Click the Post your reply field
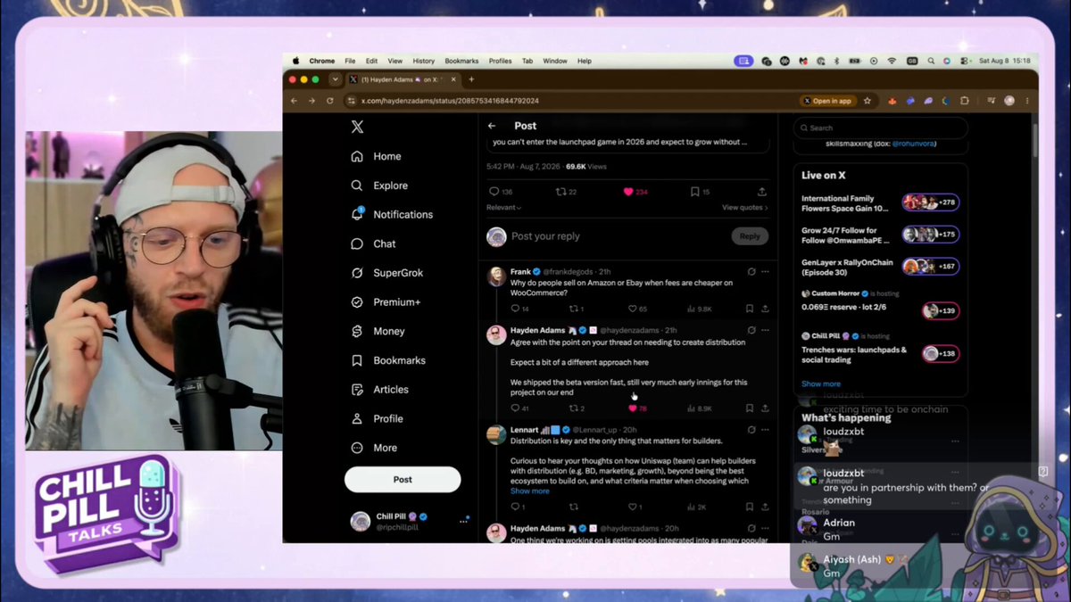The width and height of the screenshot is (1071, 602). coord(618,236)
